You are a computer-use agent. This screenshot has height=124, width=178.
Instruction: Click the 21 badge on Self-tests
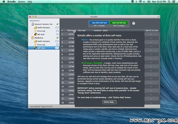tap(57, 48)
